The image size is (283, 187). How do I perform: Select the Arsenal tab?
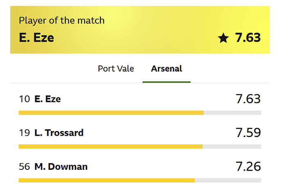[x=167, y=68]
